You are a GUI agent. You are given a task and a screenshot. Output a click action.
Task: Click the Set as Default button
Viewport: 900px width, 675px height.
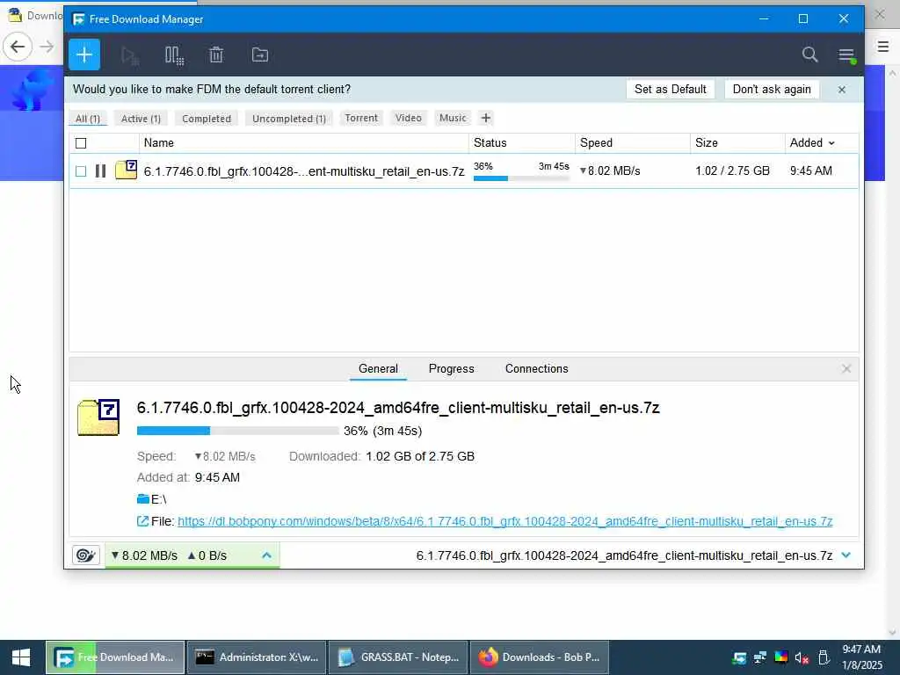[671, 90]
